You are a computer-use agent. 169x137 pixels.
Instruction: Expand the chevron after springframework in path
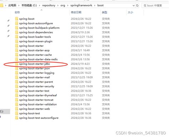[95, 5]
